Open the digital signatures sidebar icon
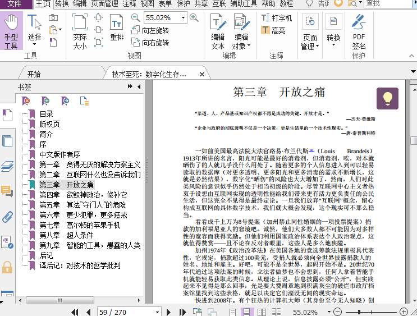Viewport: 417px width, 316px height. tap(7, 242)
